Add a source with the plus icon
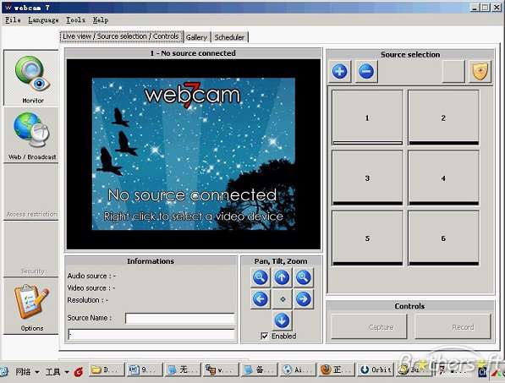This screenshot has width=505, height=383. click(340, 71)
